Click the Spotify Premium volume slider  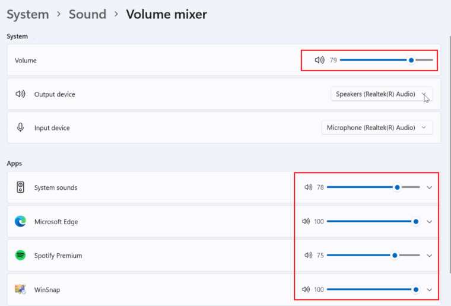click(373, 255)
